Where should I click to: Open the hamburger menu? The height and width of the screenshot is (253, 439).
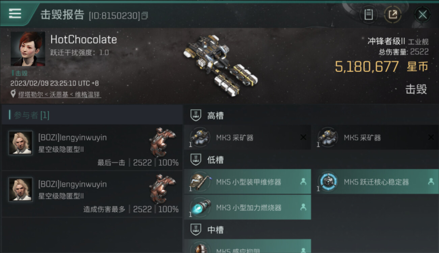click(x=15, y=14)
